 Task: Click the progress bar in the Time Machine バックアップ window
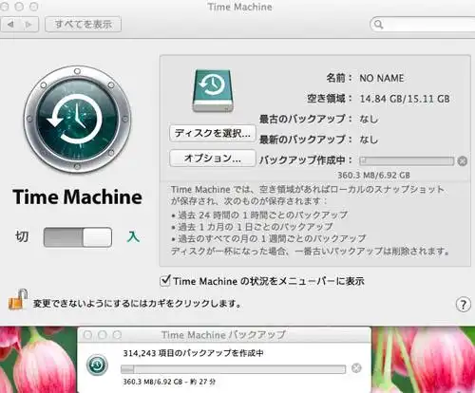point(233,369)
